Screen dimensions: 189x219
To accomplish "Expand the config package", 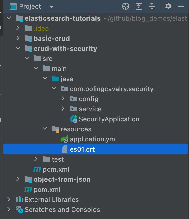I will coord(63,99).
